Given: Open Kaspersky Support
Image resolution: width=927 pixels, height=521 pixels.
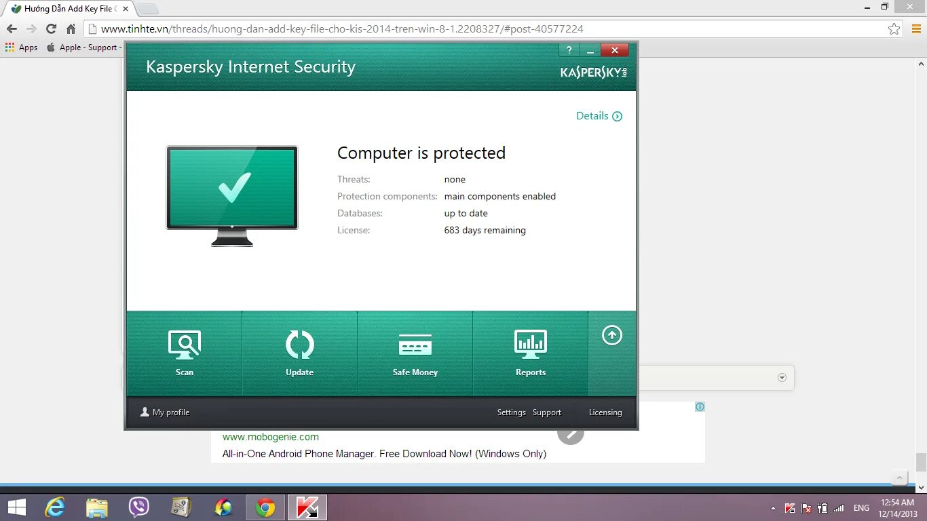Looking at the screenshot, I should tap(546, 412).
